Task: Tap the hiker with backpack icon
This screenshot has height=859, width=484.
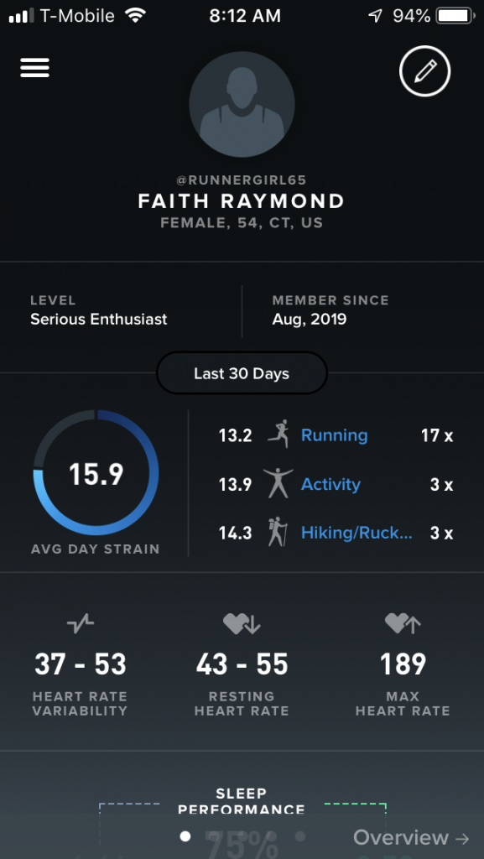Action: click(278, 533)
